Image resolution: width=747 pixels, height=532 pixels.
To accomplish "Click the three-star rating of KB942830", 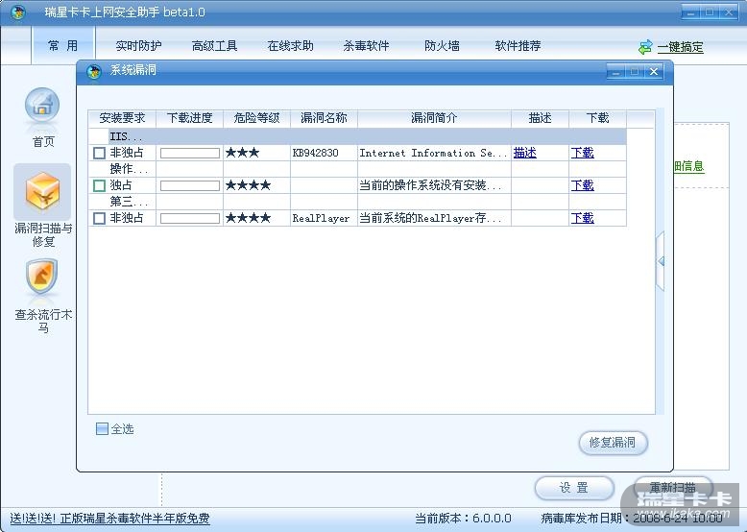I will [243, 153].
